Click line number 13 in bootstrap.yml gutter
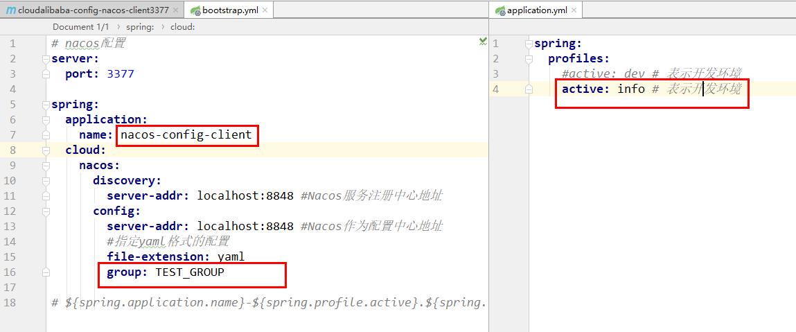Image resolution: width=796 pixels, height=332 pixels. (10, 227)
